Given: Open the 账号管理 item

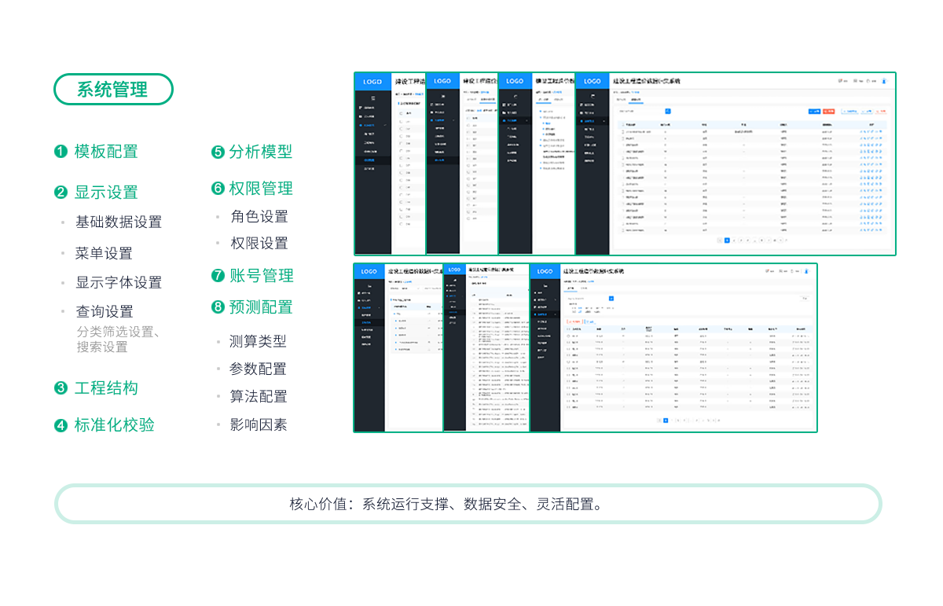Looking at the screenshot, I should tap(261, 276).
